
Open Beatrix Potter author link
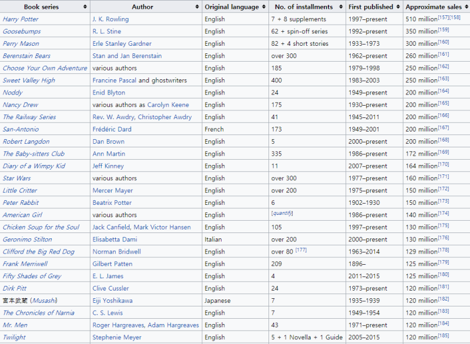(112, 203)
